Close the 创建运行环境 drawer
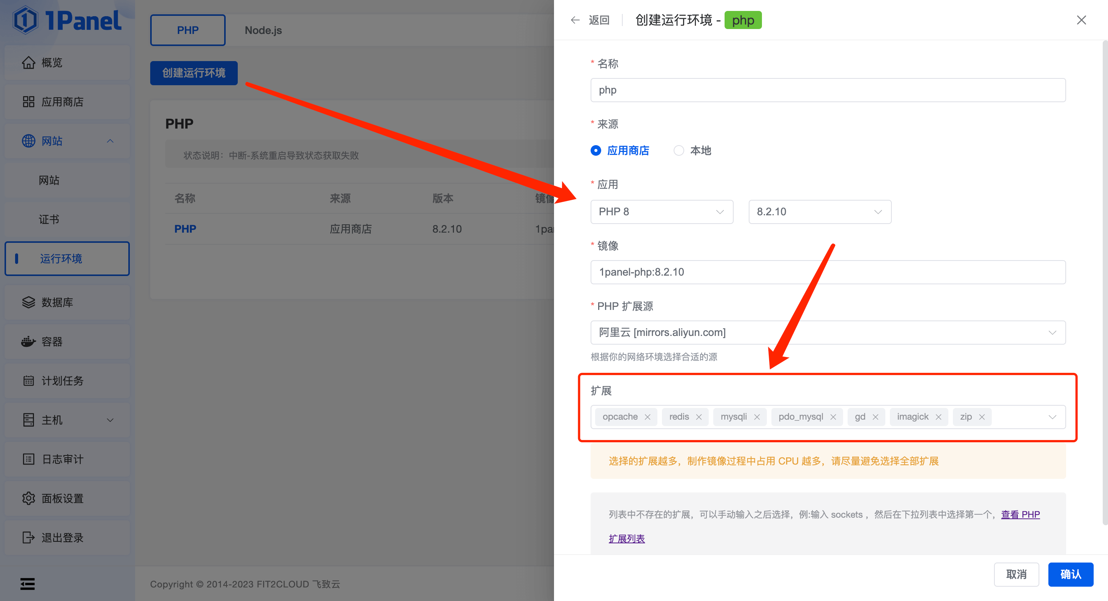 pyautogui.click(x=1081, y=20)
